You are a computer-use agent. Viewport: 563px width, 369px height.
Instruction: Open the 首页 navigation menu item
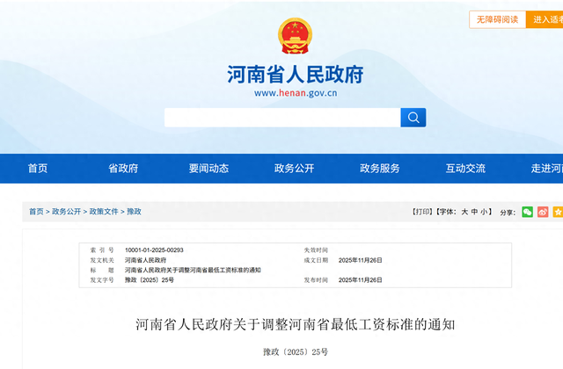tap(38, 168)
